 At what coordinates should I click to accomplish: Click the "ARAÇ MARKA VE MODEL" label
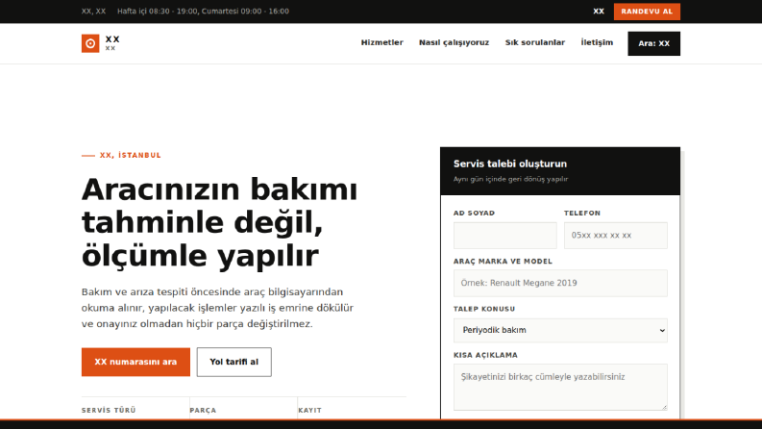(503, 262)
